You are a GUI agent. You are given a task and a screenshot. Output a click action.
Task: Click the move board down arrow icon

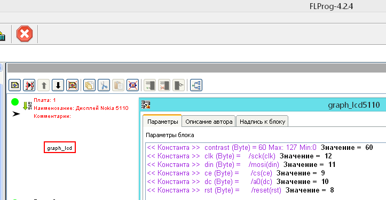(x=58, y=85)
